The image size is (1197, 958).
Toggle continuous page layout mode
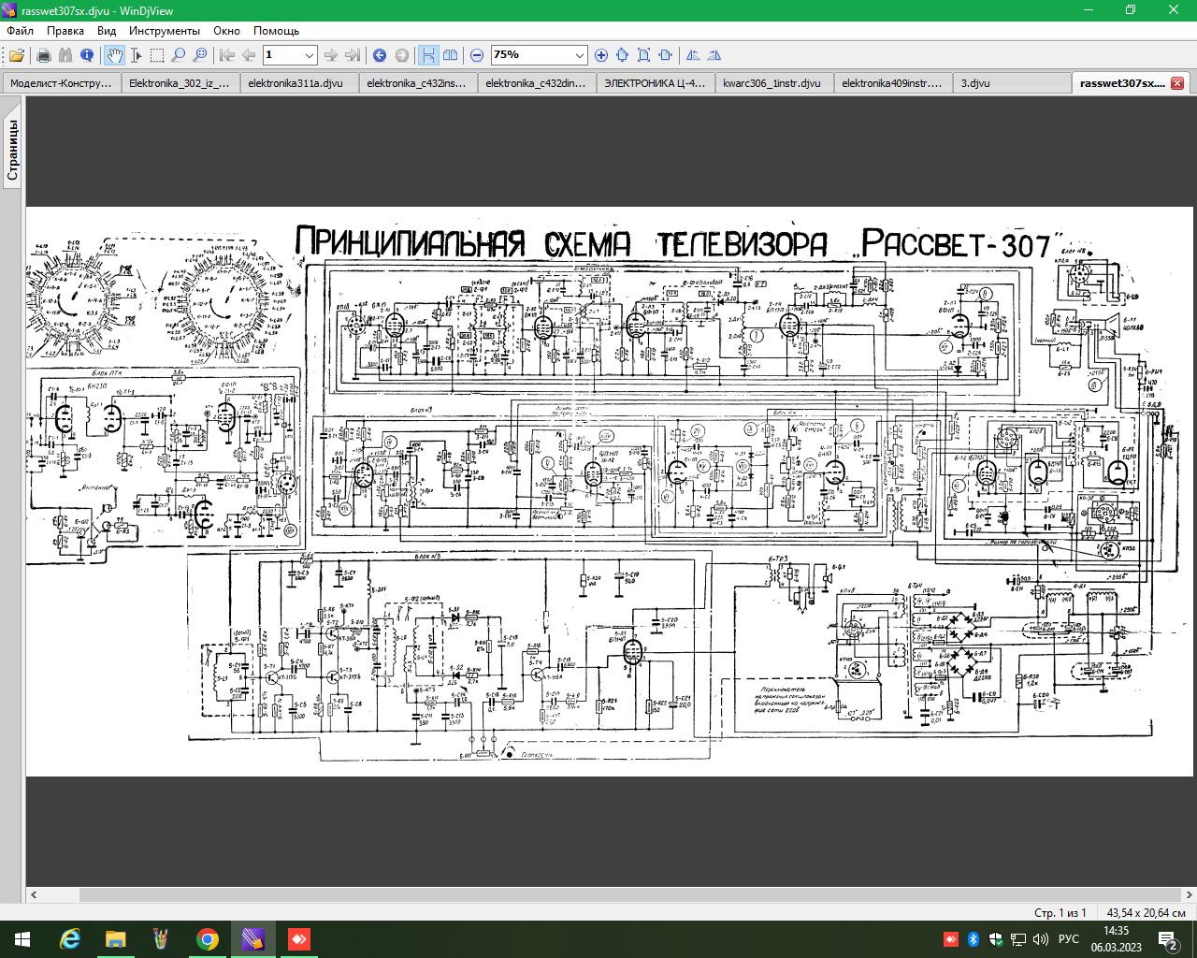428,55
